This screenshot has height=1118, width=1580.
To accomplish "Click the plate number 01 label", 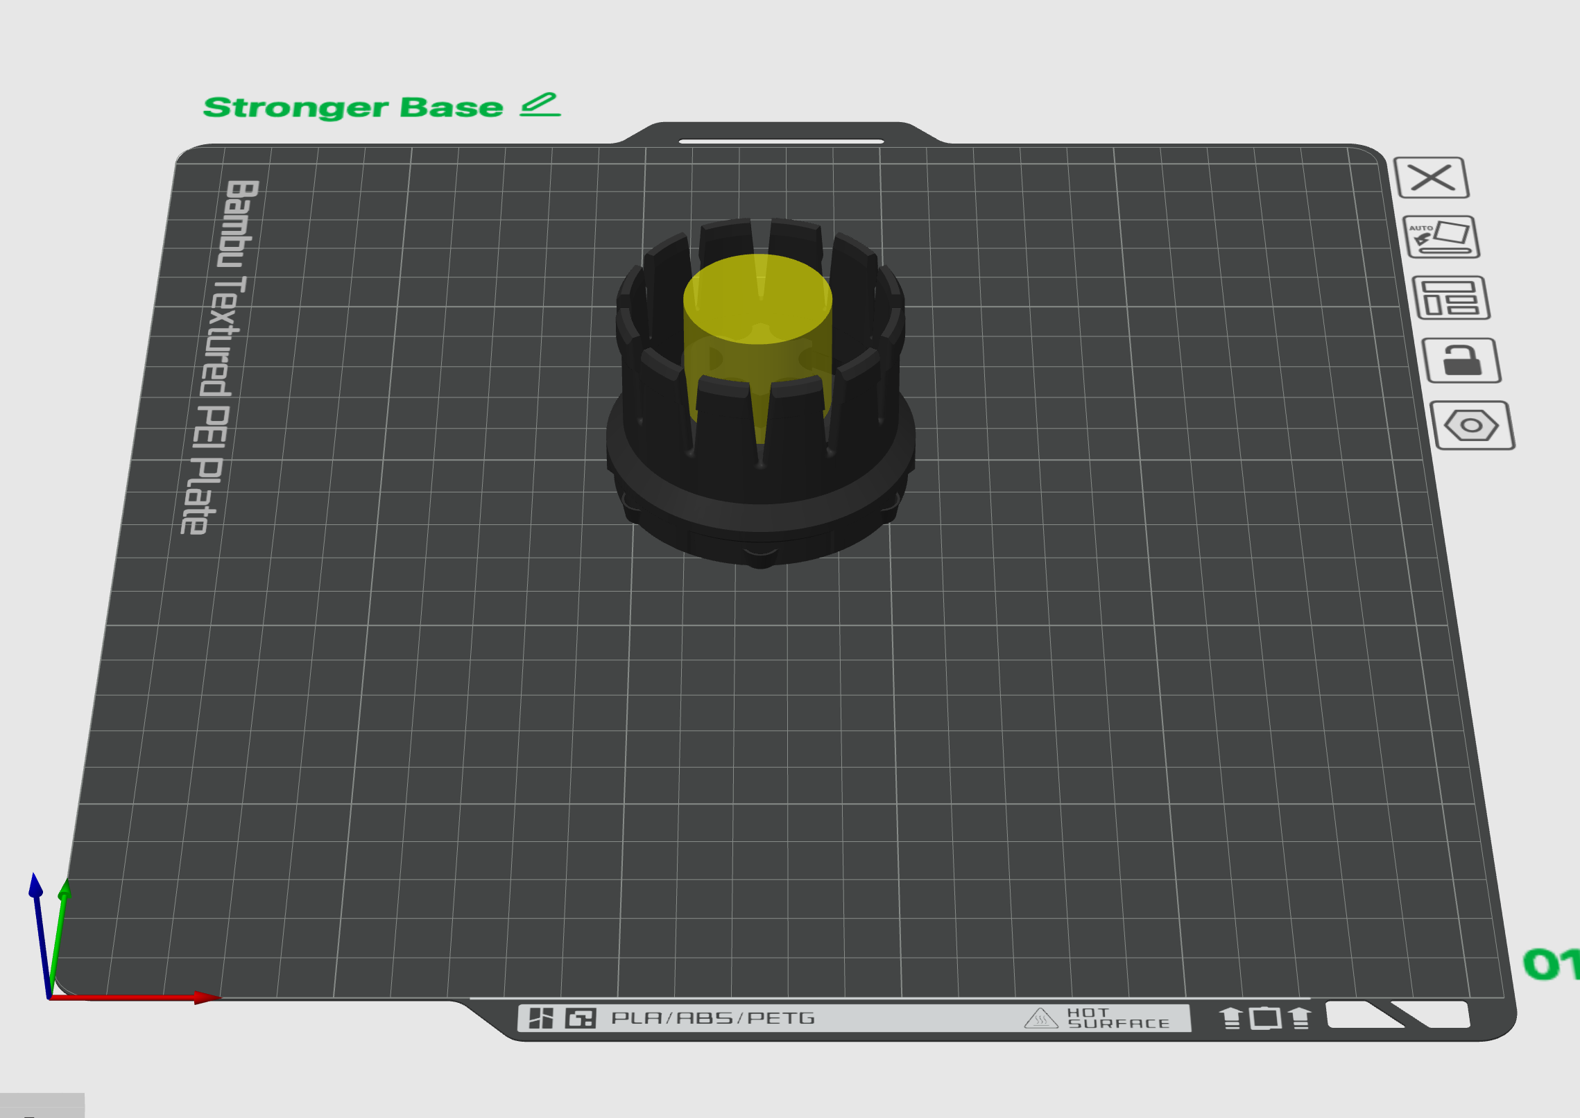I will 1552,965.
